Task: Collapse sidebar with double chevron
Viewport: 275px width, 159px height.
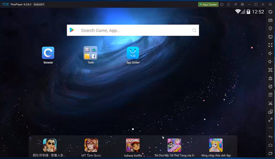Action: point(270,5)
